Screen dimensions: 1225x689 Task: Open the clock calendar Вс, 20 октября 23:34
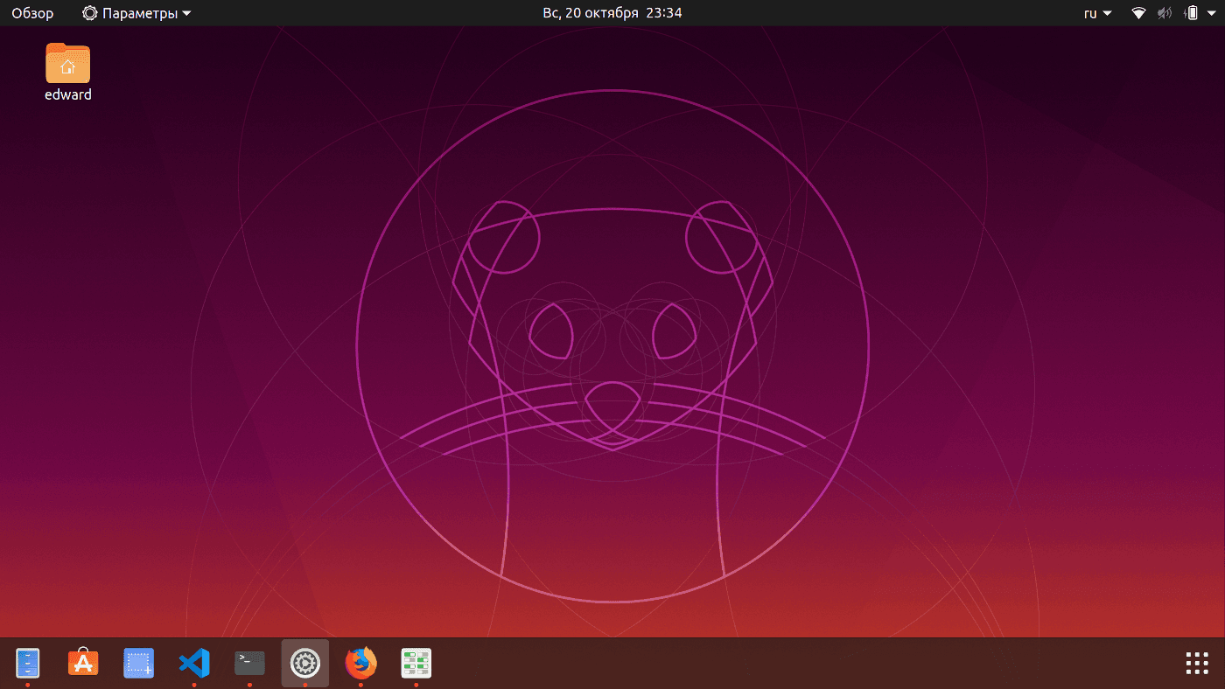click(612, 13)
